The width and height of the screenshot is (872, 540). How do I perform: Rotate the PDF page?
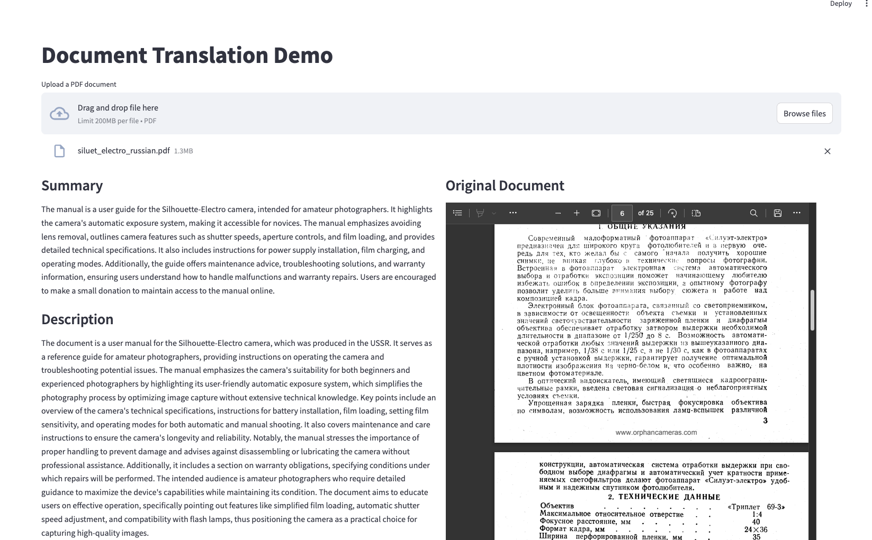pyautogui.click(x=672, y=213)
